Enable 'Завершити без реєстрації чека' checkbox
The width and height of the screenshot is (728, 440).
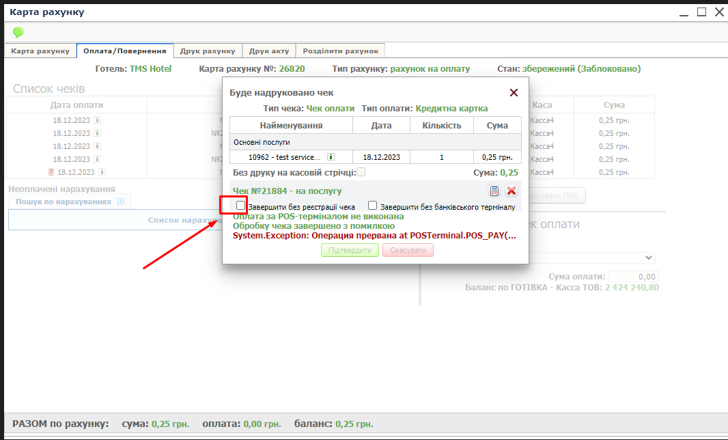coord(240,206)
